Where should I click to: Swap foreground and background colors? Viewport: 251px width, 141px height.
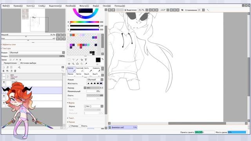click(102, 59)
